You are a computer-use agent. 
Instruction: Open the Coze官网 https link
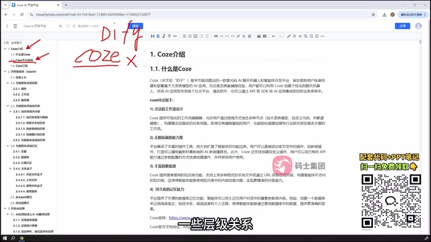pyautogui.click(x=187, y=218)
